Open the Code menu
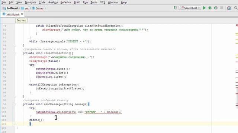This screenshot has width=238, height=133. point(42,2)
